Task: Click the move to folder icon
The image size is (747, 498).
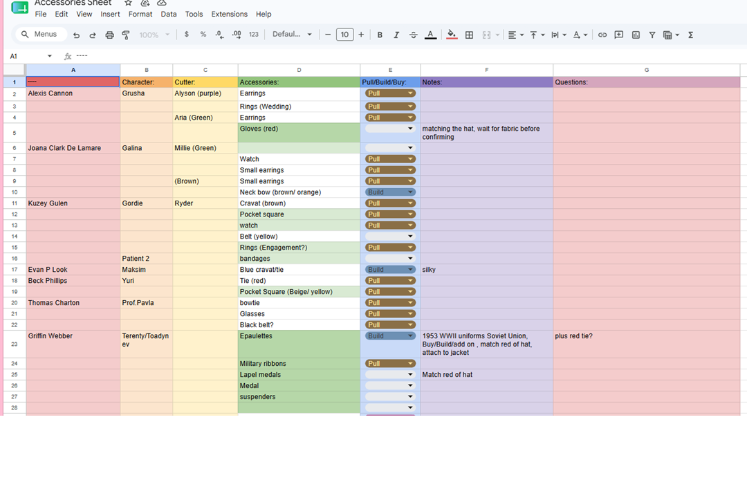Action: click(145, 3)
